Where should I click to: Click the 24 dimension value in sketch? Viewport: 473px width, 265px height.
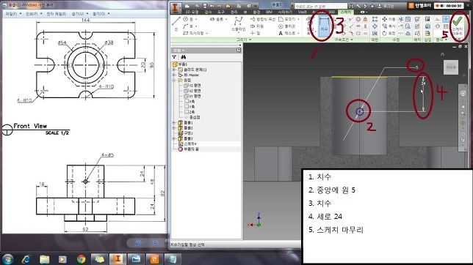pyautogui.click(x=423, y=83)
